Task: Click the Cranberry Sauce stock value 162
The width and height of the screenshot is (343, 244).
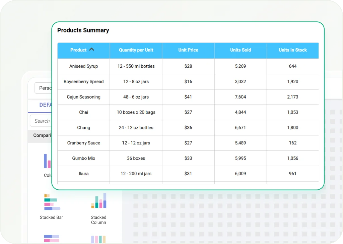Action: [293, 143]
